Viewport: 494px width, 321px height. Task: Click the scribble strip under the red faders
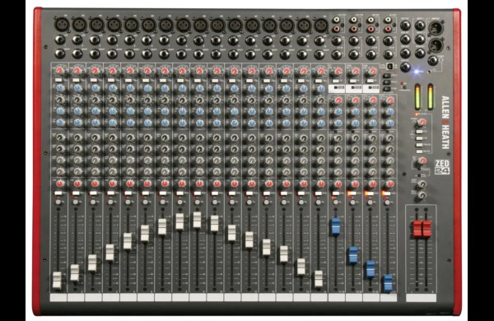pos(422,298)
